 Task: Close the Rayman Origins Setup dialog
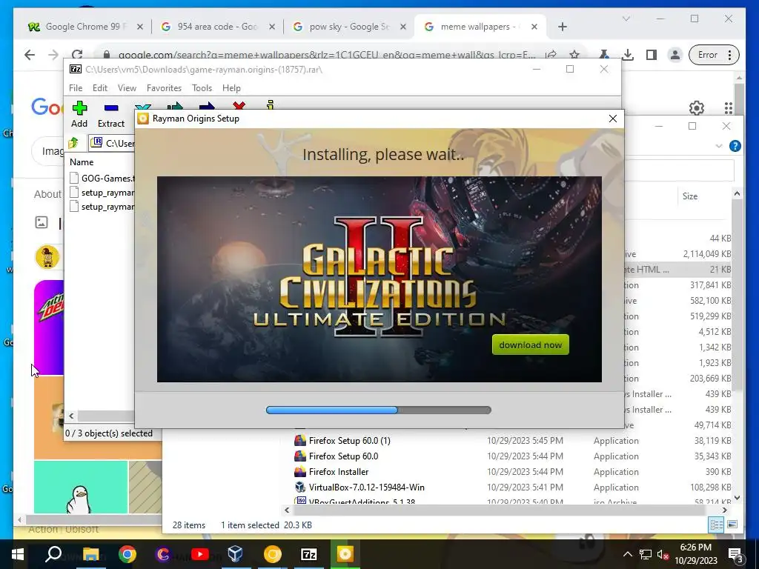[x=613, y=119]
